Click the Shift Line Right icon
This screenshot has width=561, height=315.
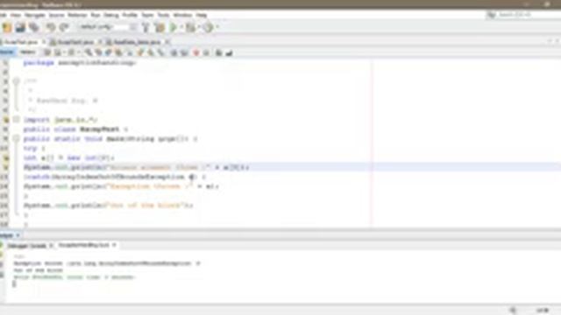coord(184,52)
